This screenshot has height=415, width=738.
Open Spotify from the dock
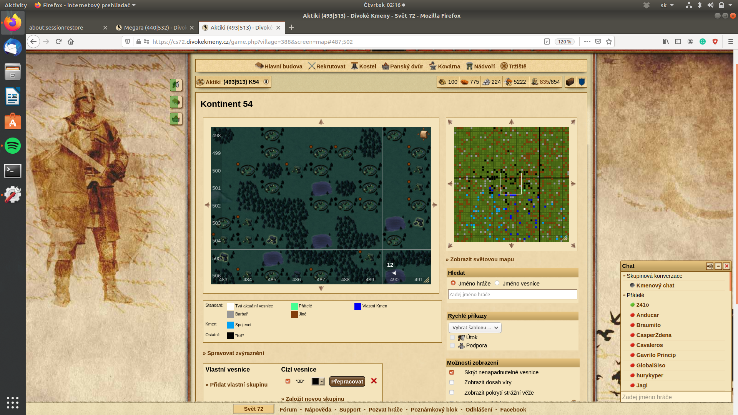[x=13, y=146]
